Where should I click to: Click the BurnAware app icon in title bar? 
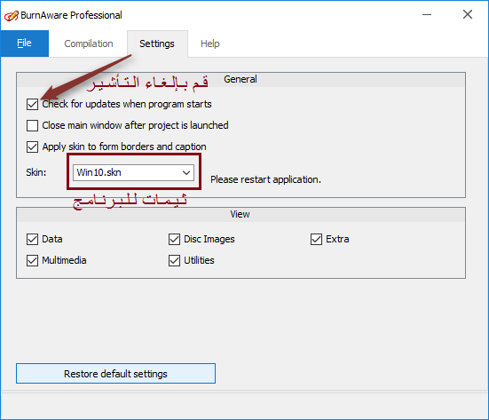pyautogui.click(x=12, y=15)
